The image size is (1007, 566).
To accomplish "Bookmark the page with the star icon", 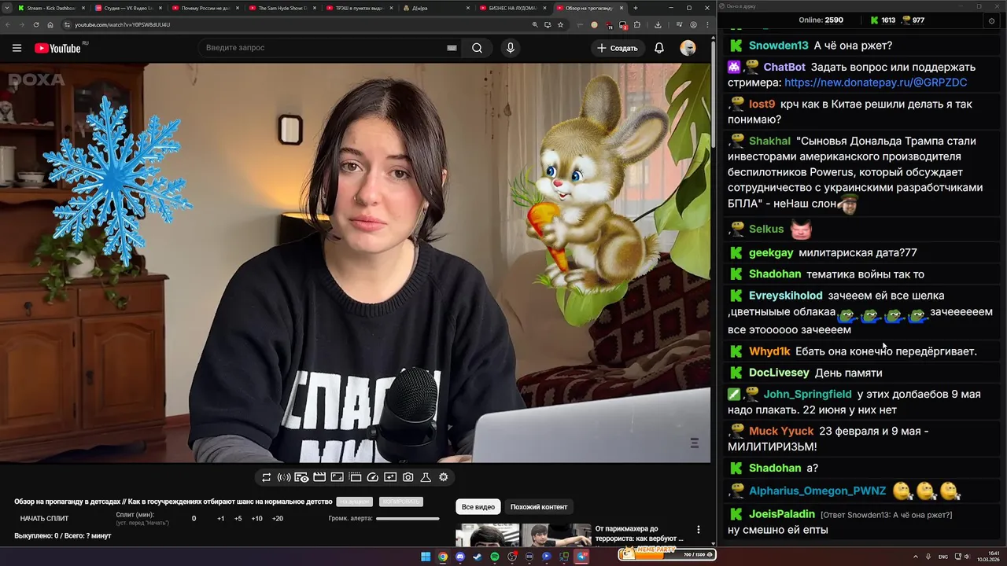I will tap(560, 24).
